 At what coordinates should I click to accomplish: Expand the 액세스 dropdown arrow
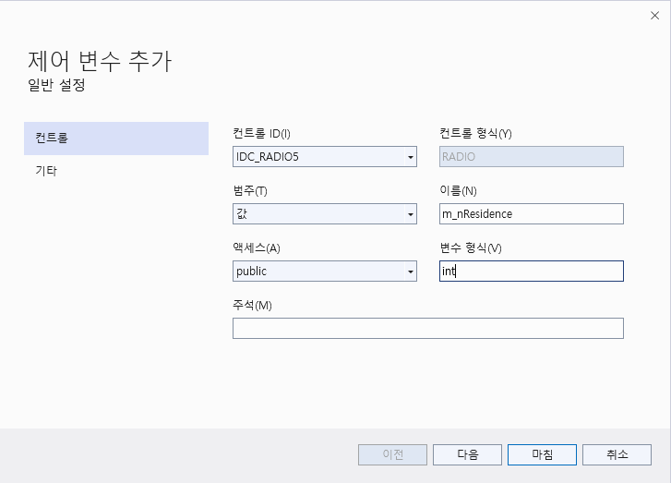[410, 272]
